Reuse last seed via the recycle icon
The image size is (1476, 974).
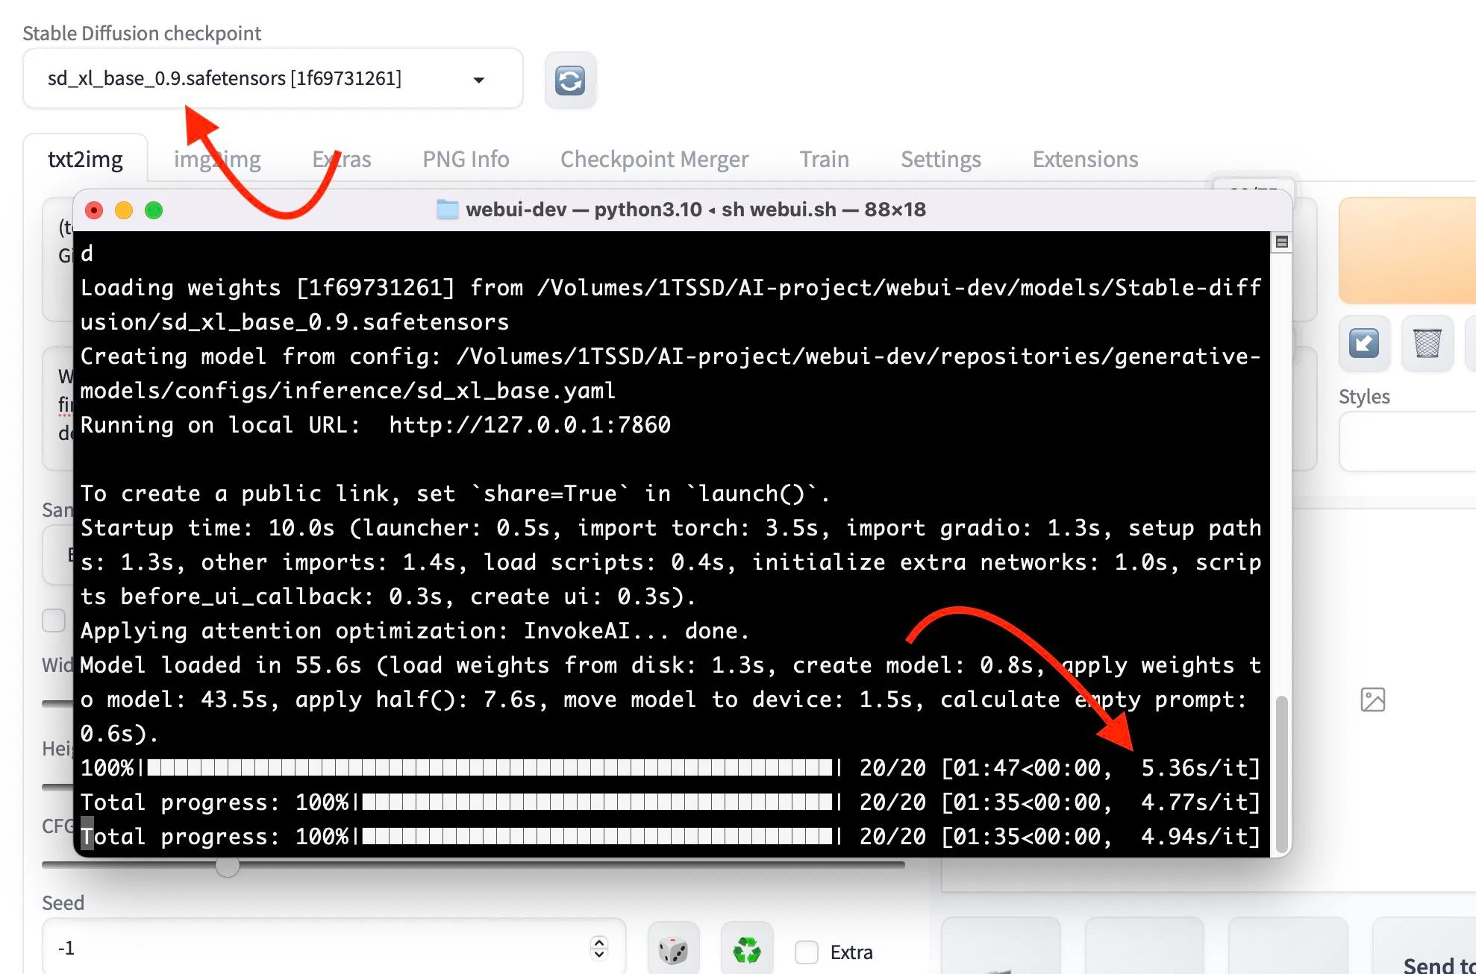[x=746, y=949]
